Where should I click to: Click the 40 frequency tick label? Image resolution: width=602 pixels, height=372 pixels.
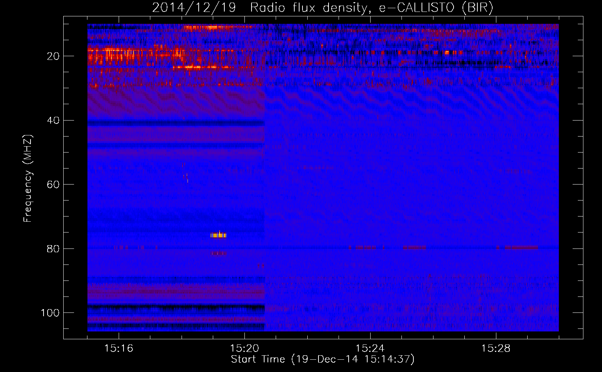54,121
